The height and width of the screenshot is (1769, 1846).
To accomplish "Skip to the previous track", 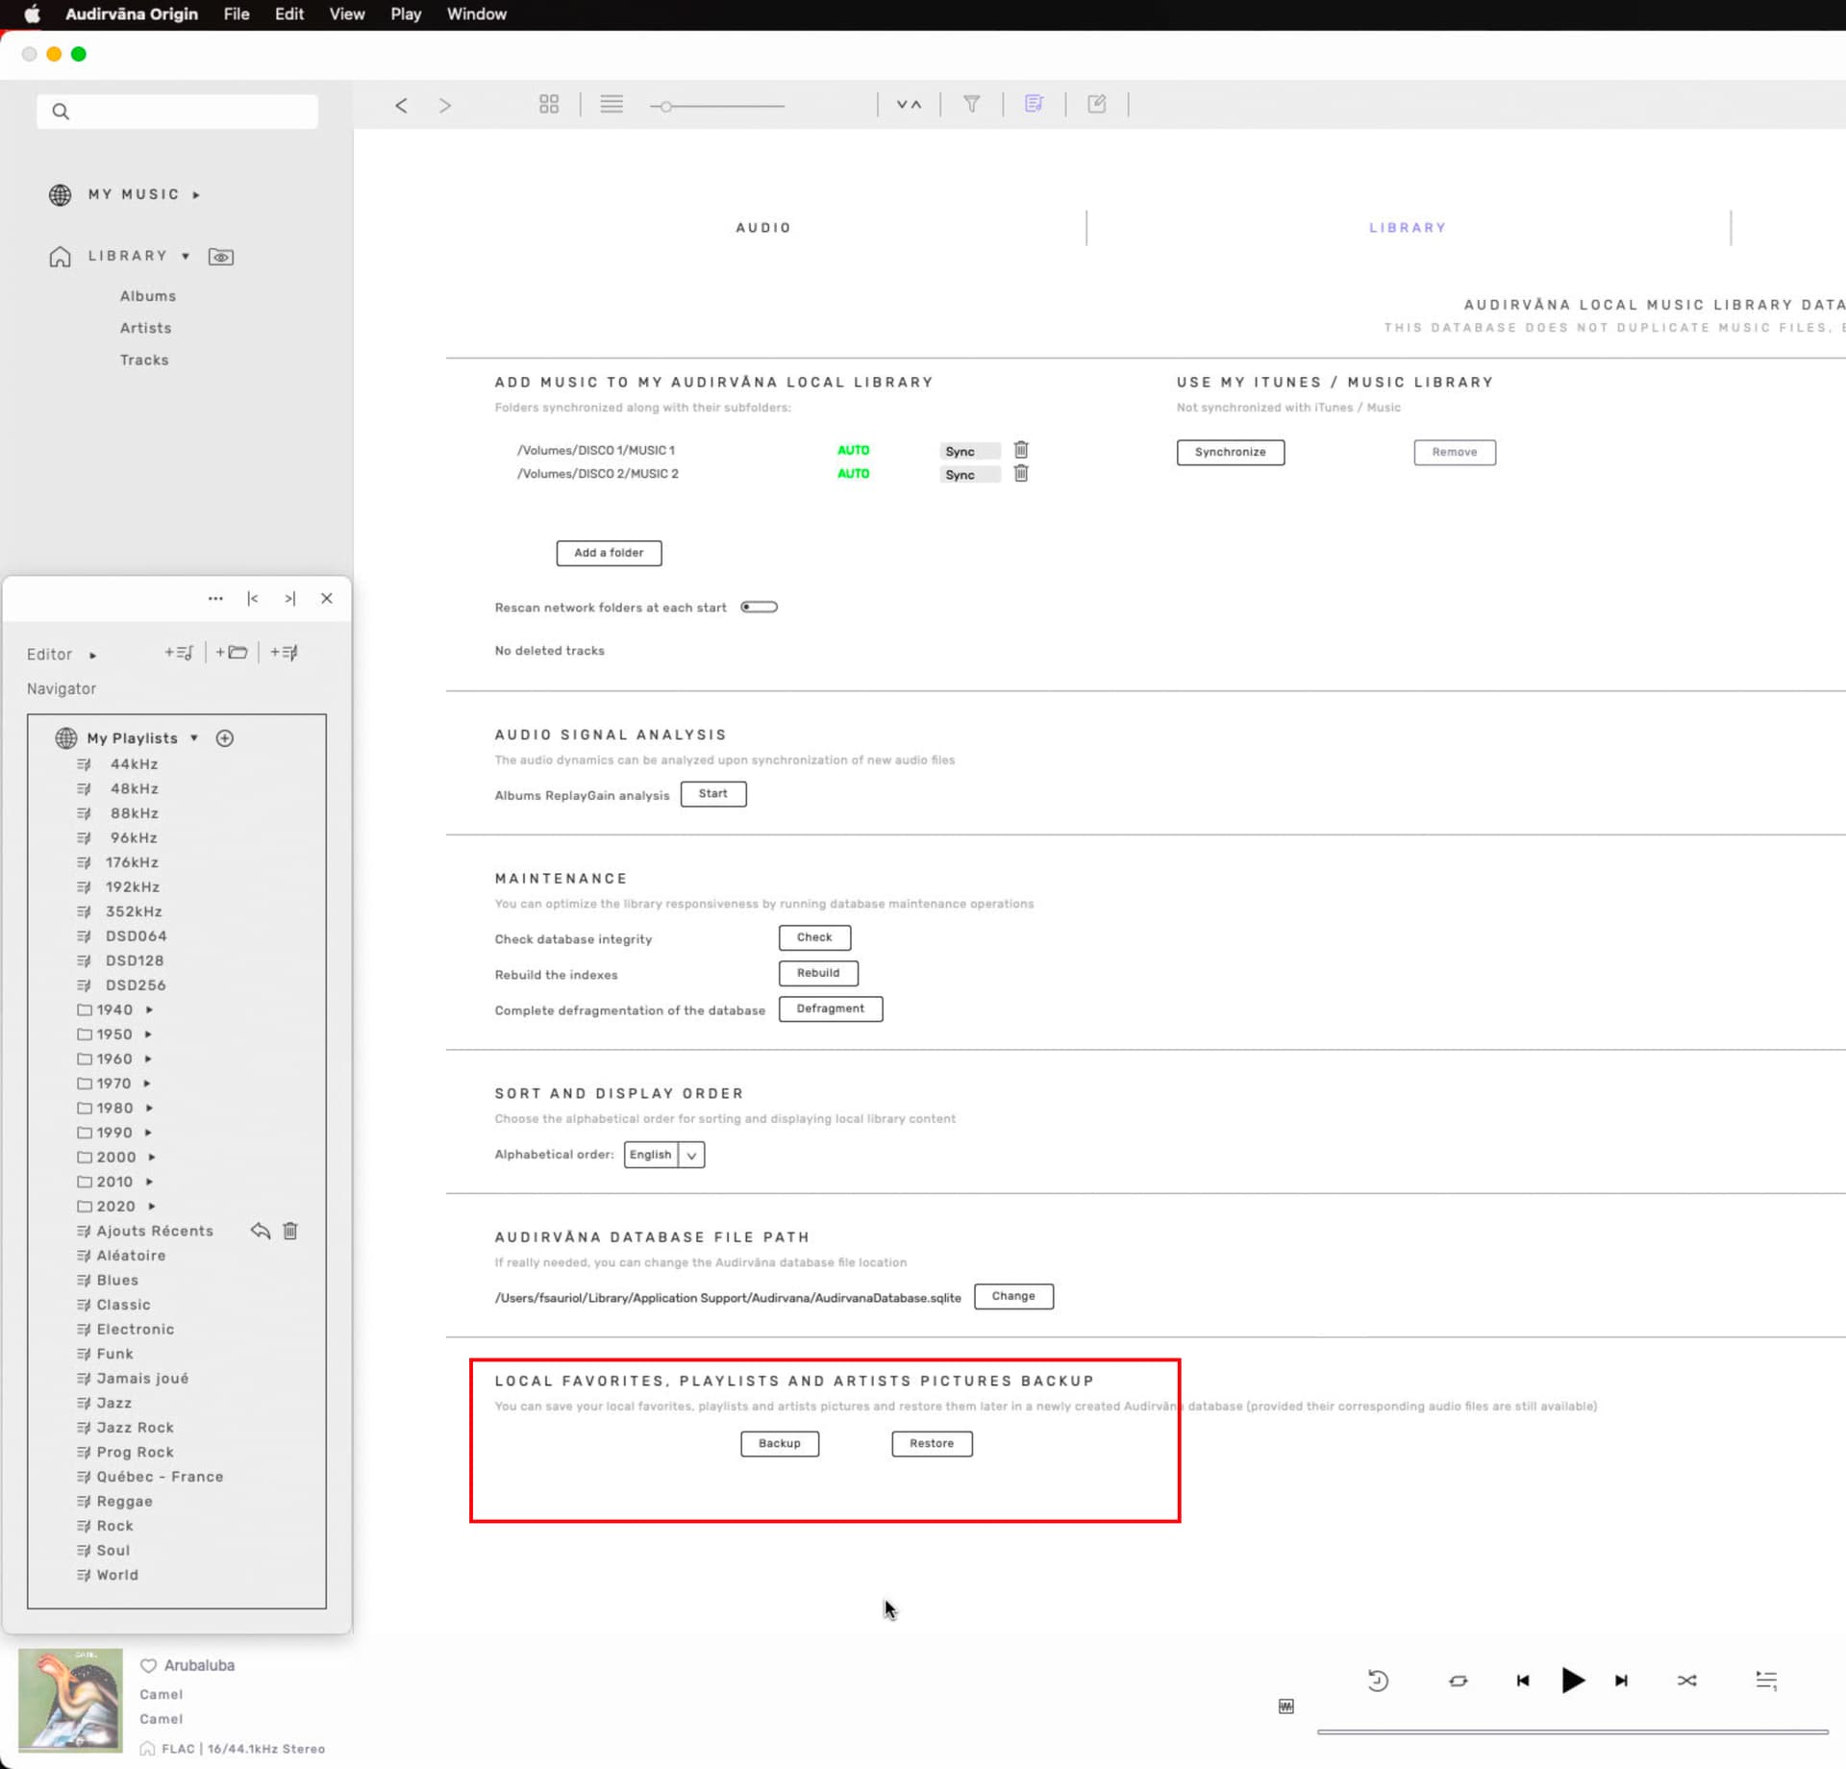I will 1522,1681.
